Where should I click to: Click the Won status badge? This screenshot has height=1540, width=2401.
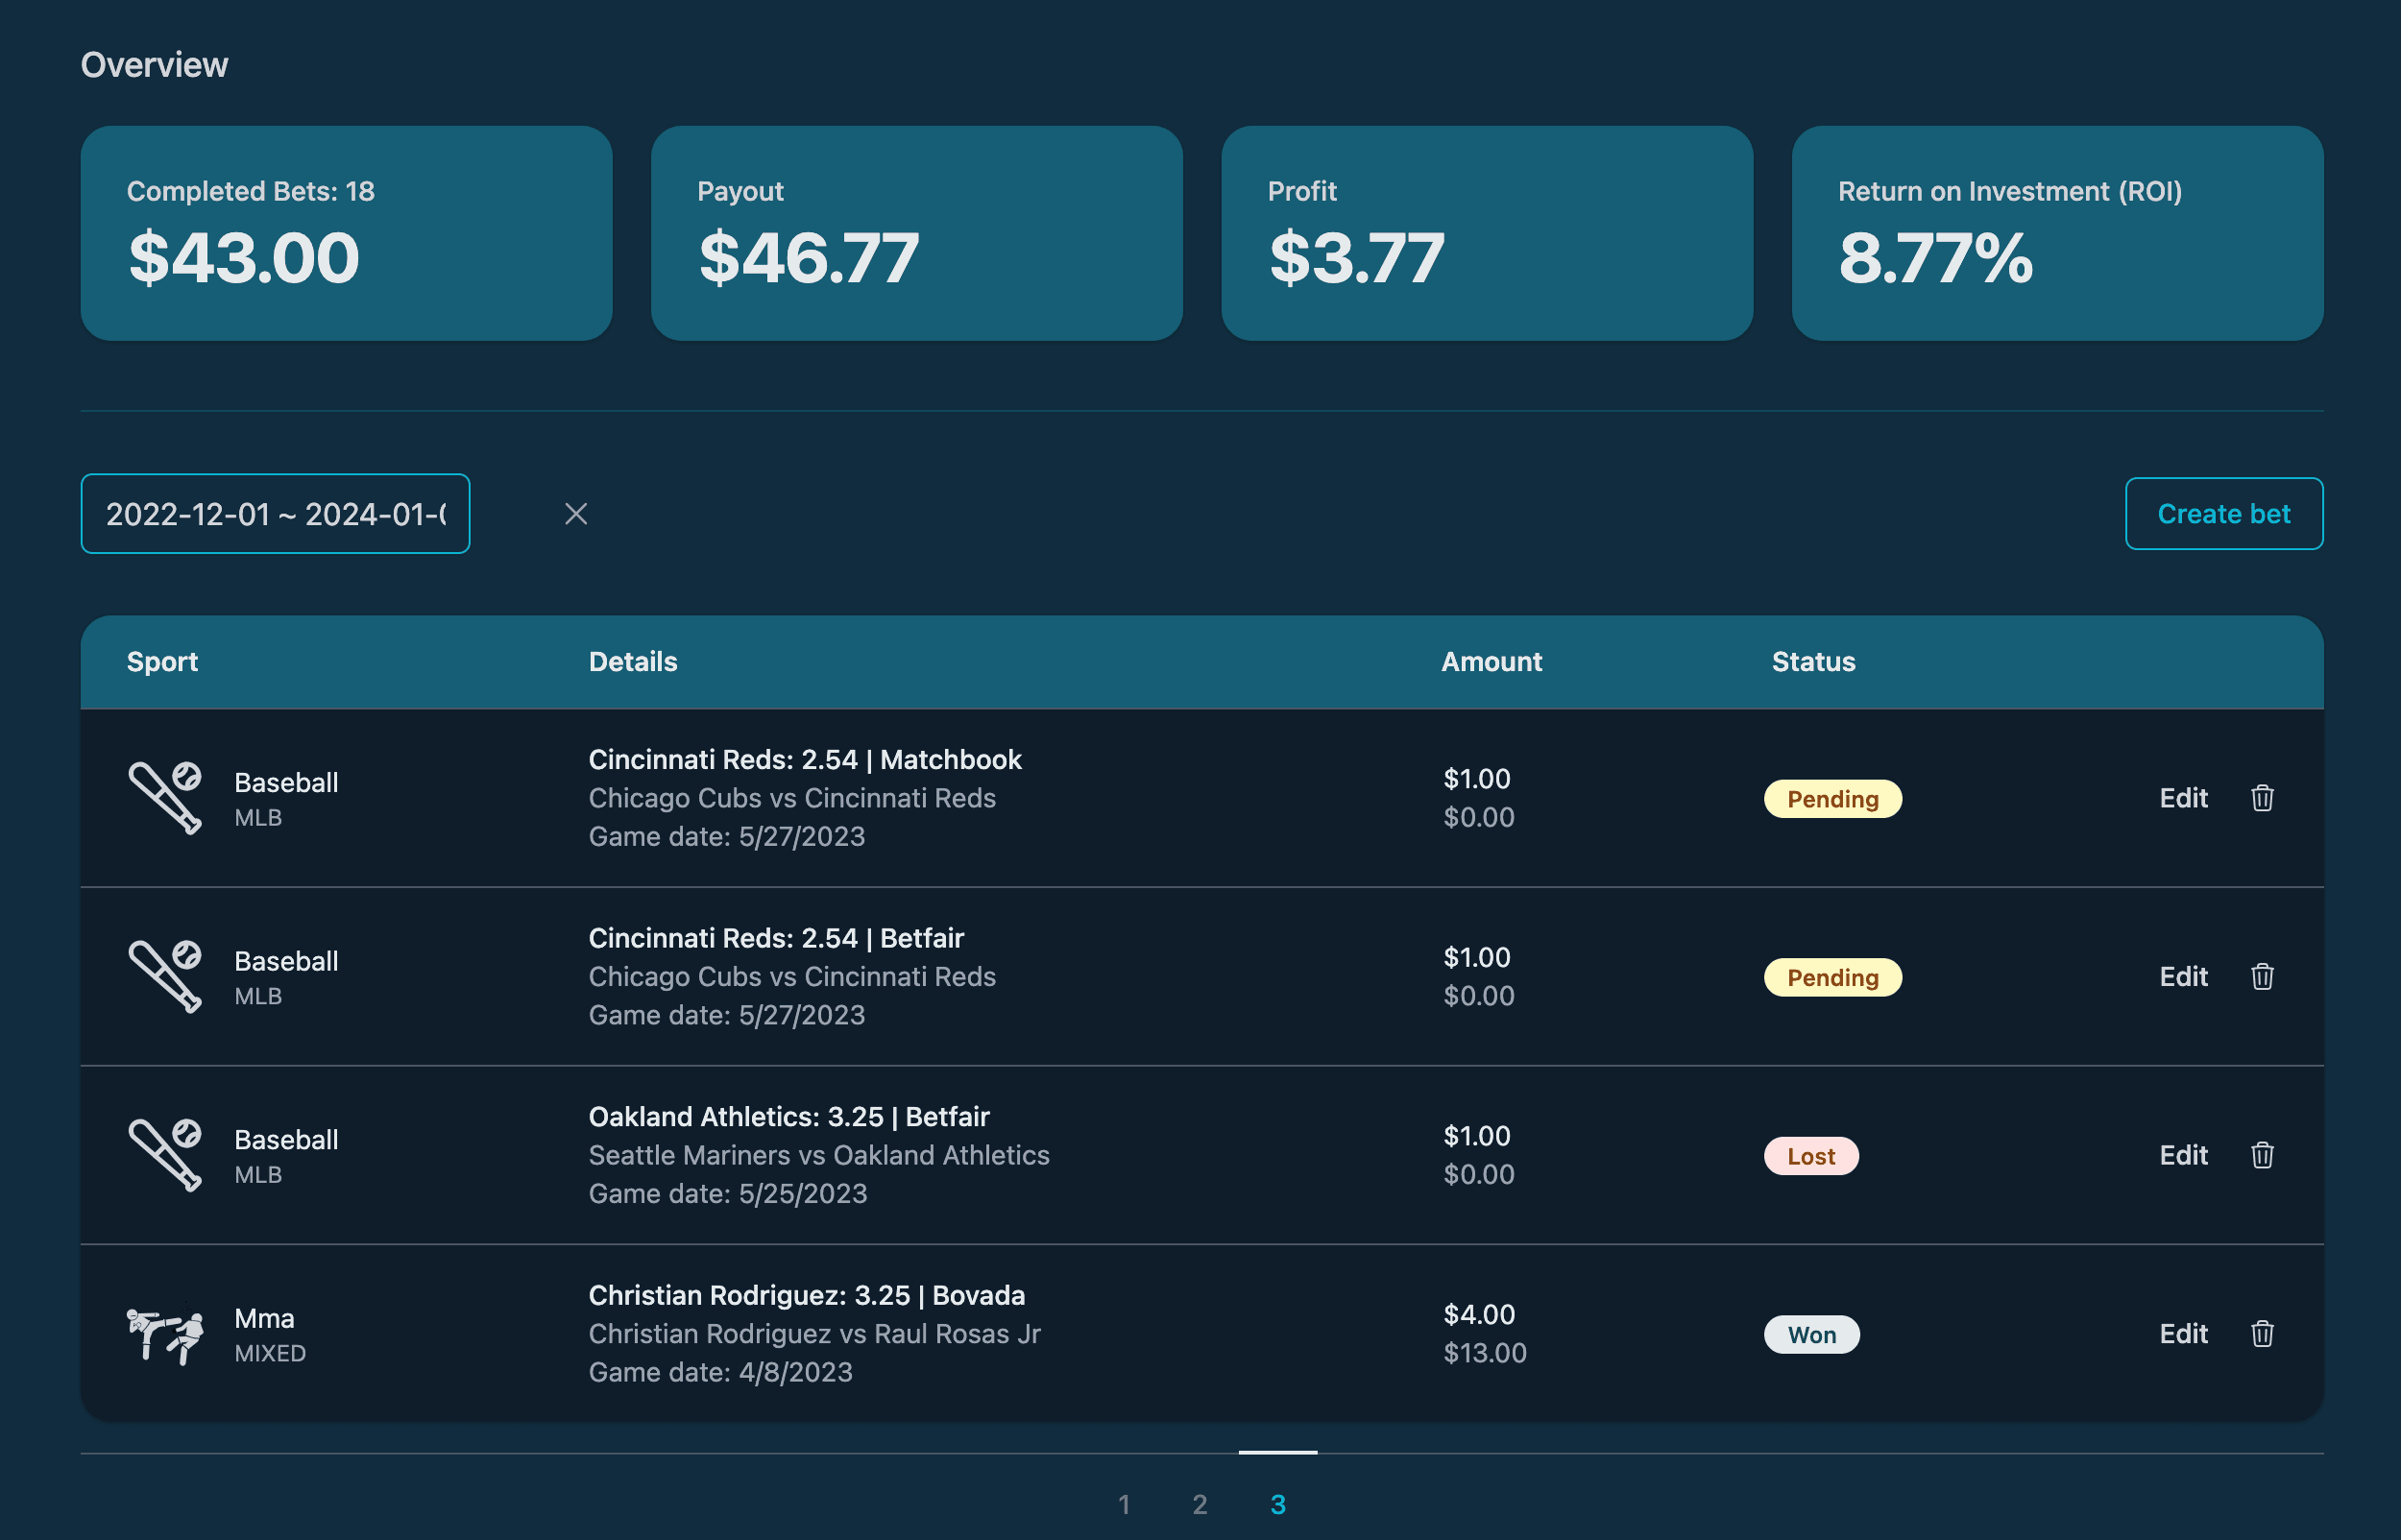[x=1810, y=1334]
